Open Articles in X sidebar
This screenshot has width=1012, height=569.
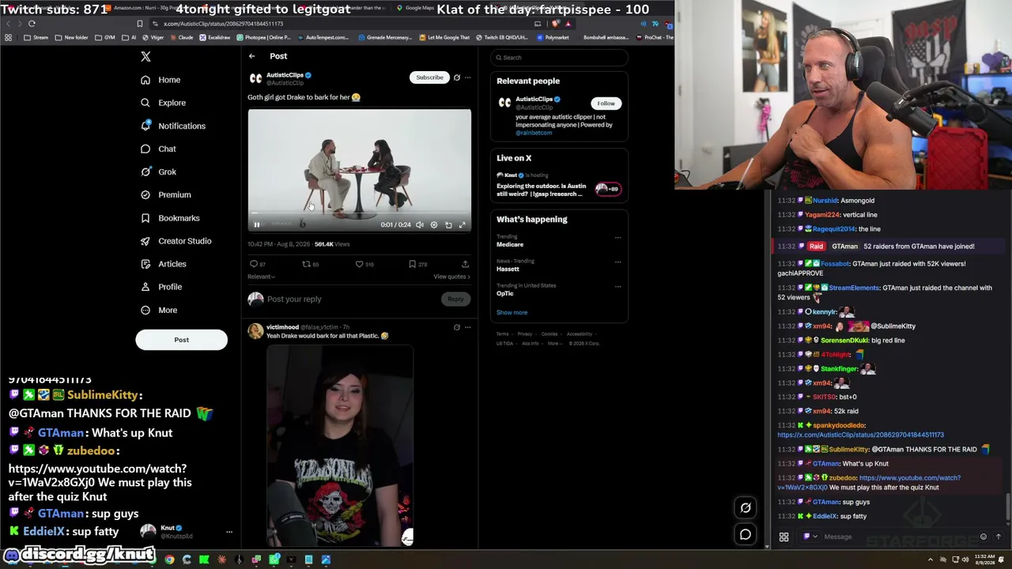[x=164, y=264]
